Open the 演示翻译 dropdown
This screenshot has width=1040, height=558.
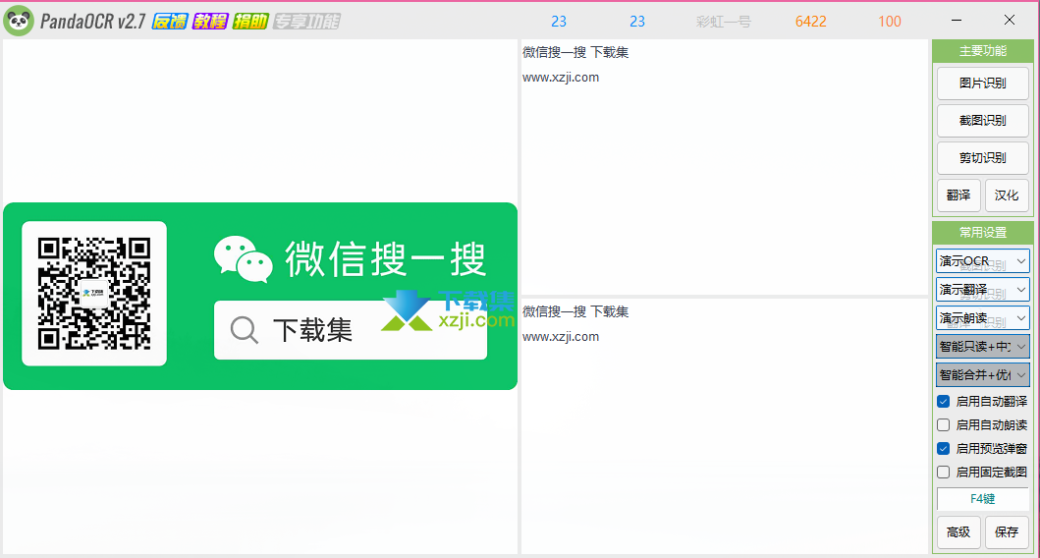pyautogui.click(x=982, y=289)
